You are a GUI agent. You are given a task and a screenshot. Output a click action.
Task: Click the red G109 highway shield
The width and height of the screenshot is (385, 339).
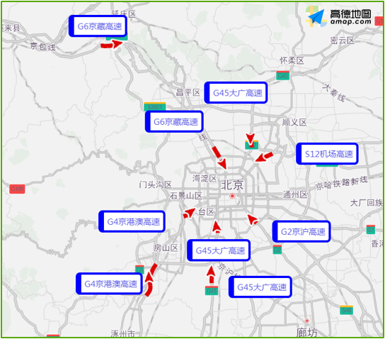pyautogui.click(x=17, y=189)
